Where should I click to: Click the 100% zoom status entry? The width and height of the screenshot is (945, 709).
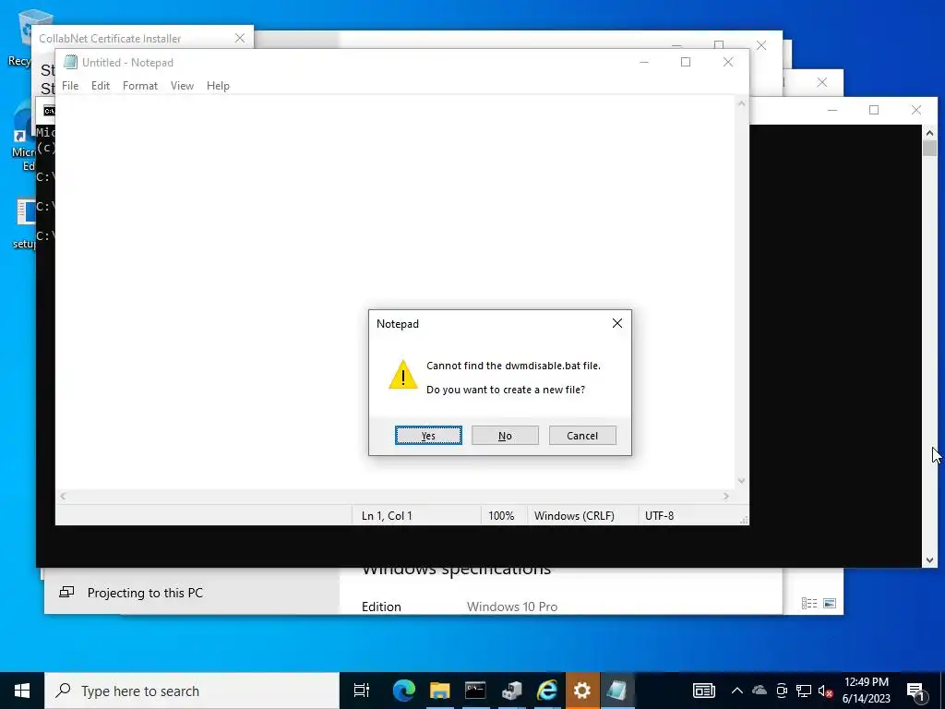(501, 515)
